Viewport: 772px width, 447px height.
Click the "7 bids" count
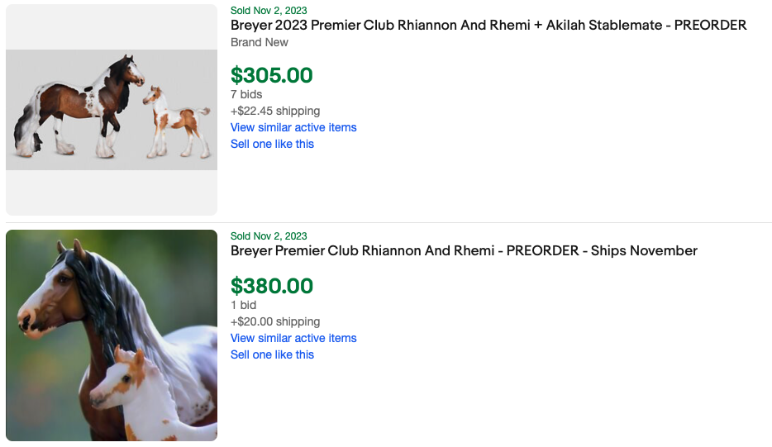pos(246,94)
